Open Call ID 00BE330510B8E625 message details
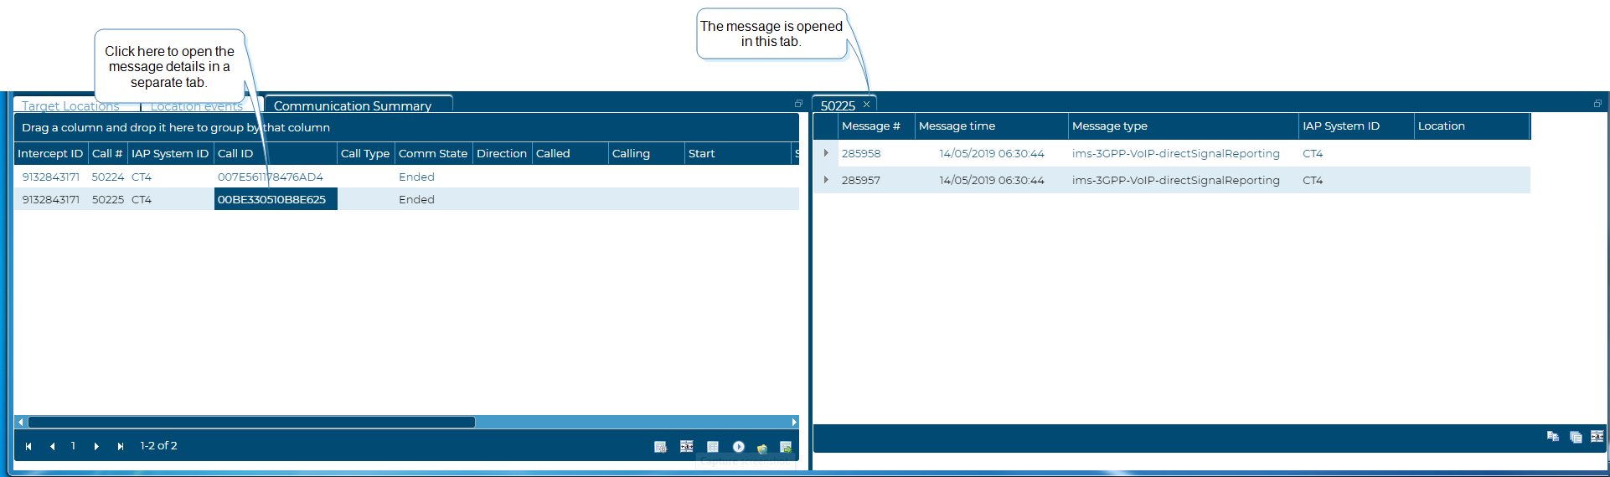This screenshot has height=477, width=1610. pyautogui.click(x=271, y=200)
